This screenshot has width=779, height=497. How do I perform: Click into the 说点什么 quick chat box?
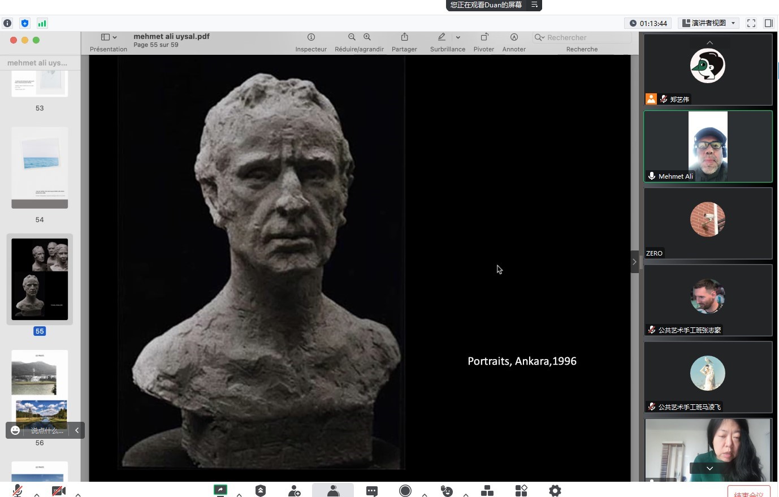46,430
